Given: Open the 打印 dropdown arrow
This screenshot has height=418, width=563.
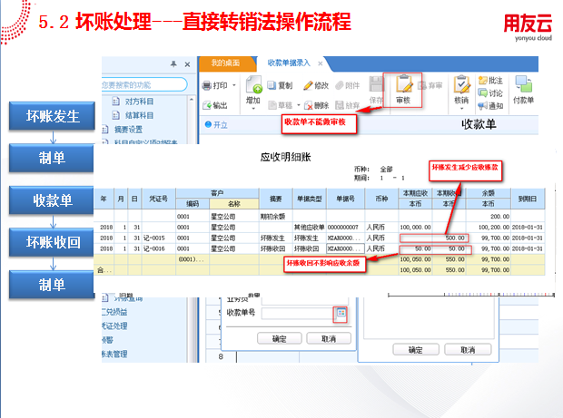Looking at the screenshot, I should [x=234, y=85].
